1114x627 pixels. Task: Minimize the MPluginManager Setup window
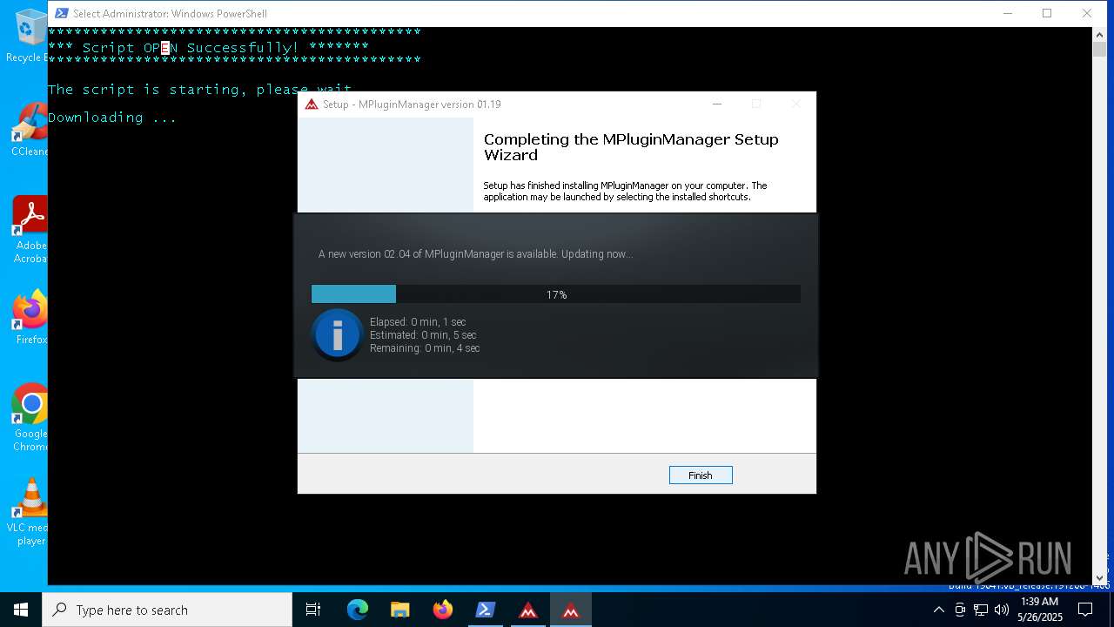coord(717,104)
